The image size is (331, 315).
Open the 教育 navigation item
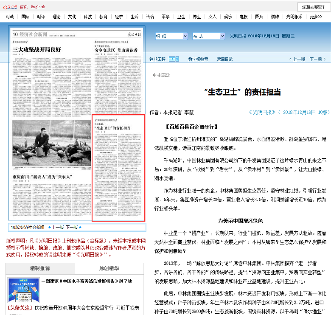click(103, 17)
